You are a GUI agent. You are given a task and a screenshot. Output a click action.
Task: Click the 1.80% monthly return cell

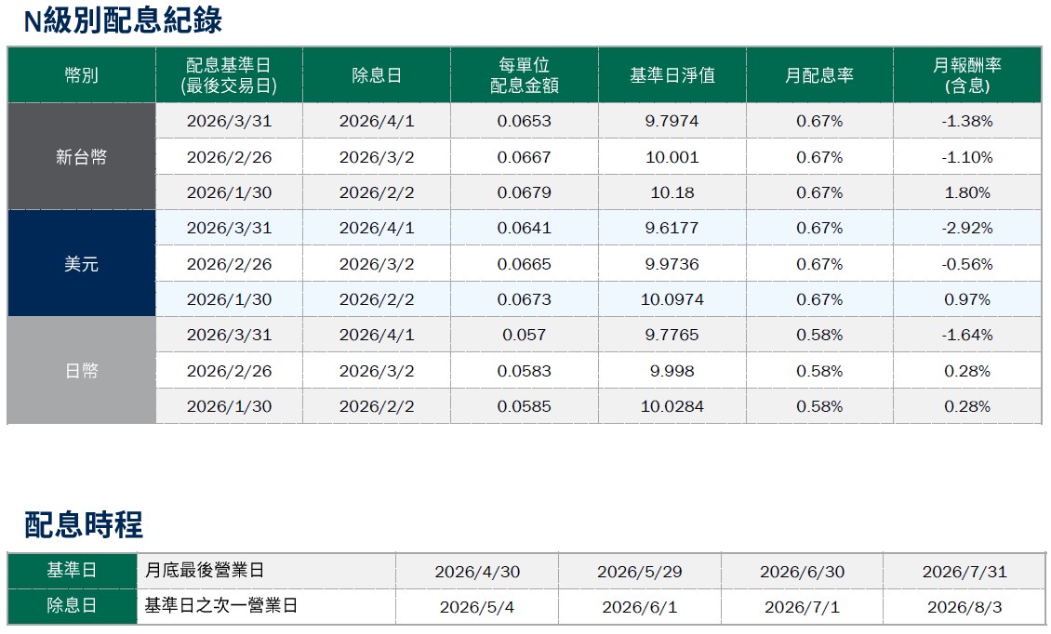tap(966, 192)
